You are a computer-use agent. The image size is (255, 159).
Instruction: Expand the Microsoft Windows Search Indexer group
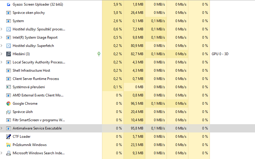(x=1, y=153)
